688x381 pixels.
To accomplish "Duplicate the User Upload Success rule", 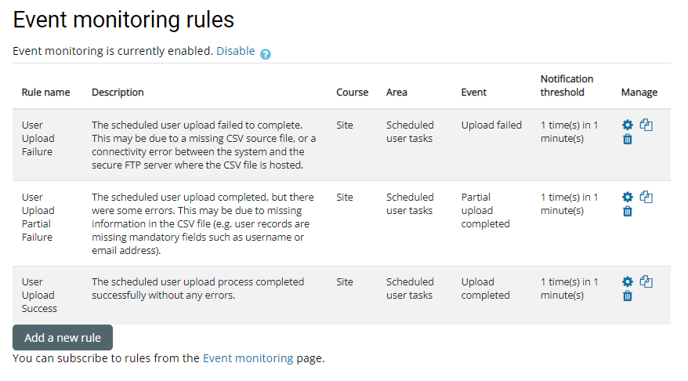I will (646, 281).
